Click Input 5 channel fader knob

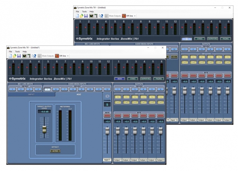click(x=107, y=131)
